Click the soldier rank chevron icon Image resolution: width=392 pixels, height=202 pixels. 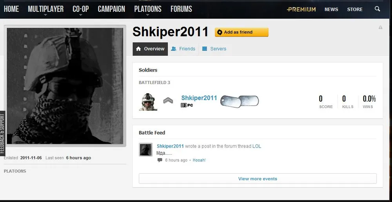[x=168, y=101]
